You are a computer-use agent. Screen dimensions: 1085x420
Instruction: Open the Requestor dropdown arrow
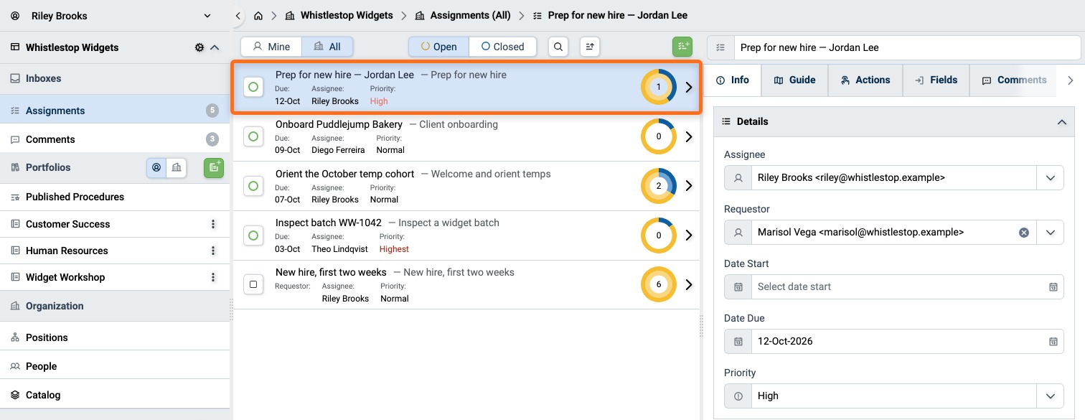pyautogui.click(x=1050, y=232)
